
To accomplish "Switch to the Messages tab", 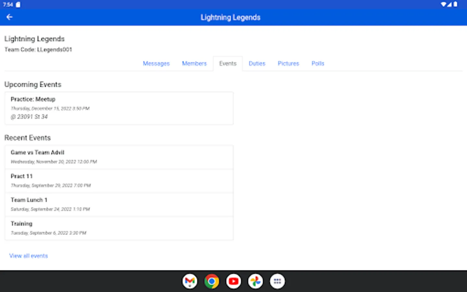I will tap(156, 64).
